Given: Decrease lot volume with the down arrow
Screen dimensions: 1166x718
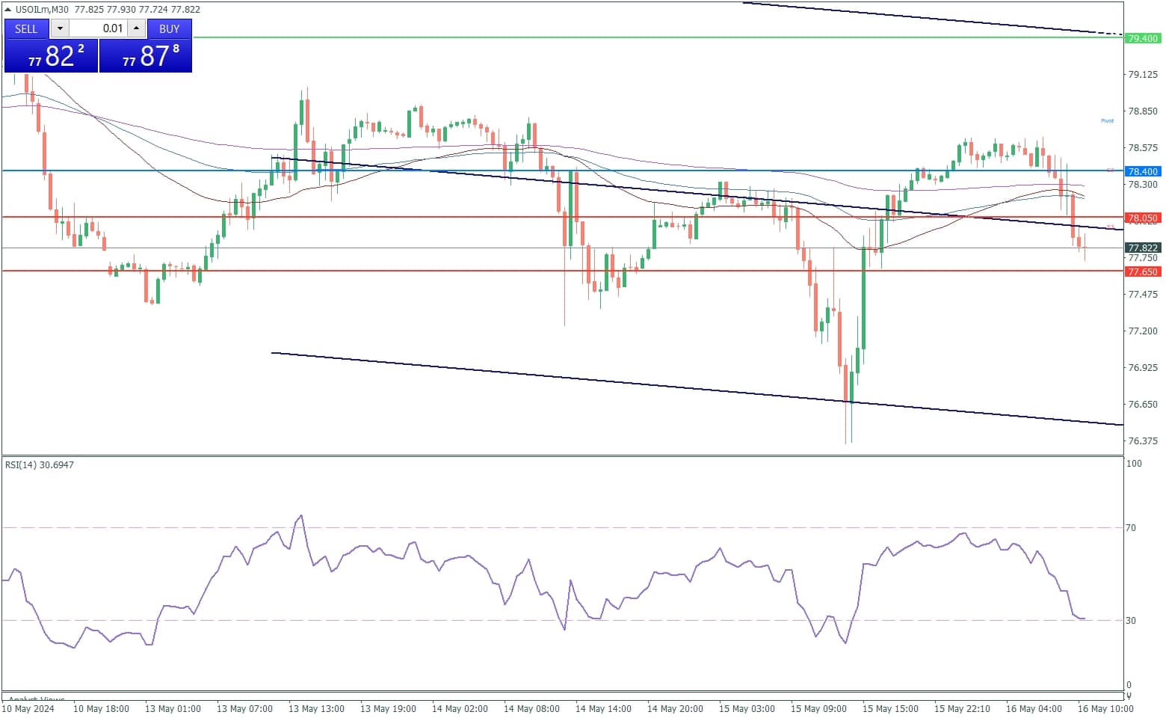Looking at the screenshot, I should (x=60, y=28).
